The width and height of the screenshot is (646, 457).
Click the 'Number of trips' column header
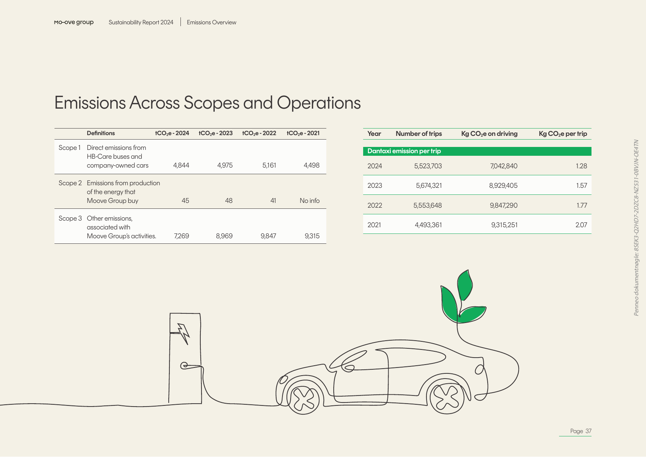(418, 134)
